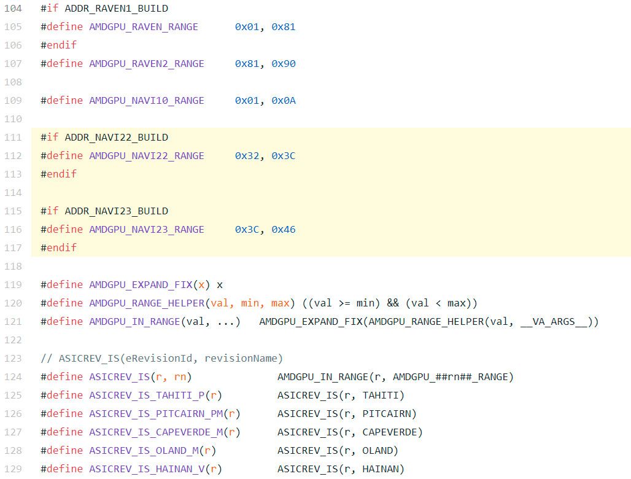Screen dimensions: 631x479
Task: Select the AMDGPU_NAVI22_RANGE macro name
Action: pyautogui.click(x=146, y=155)
